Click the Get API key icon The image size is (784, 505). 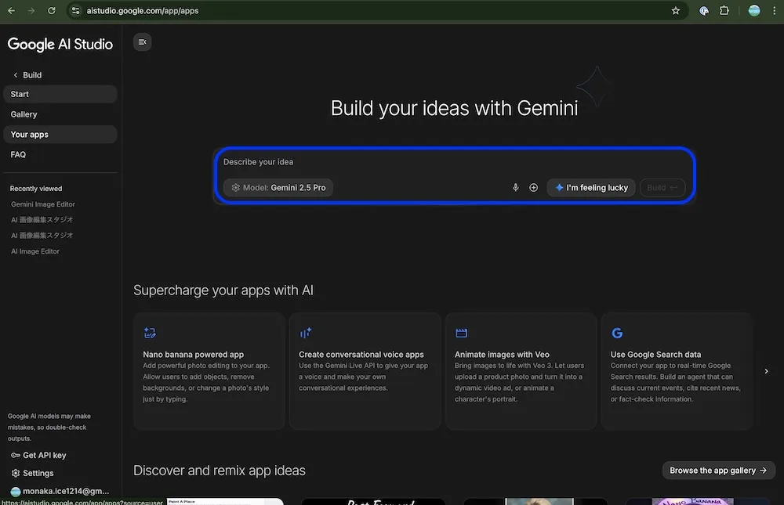coord(16,456)
